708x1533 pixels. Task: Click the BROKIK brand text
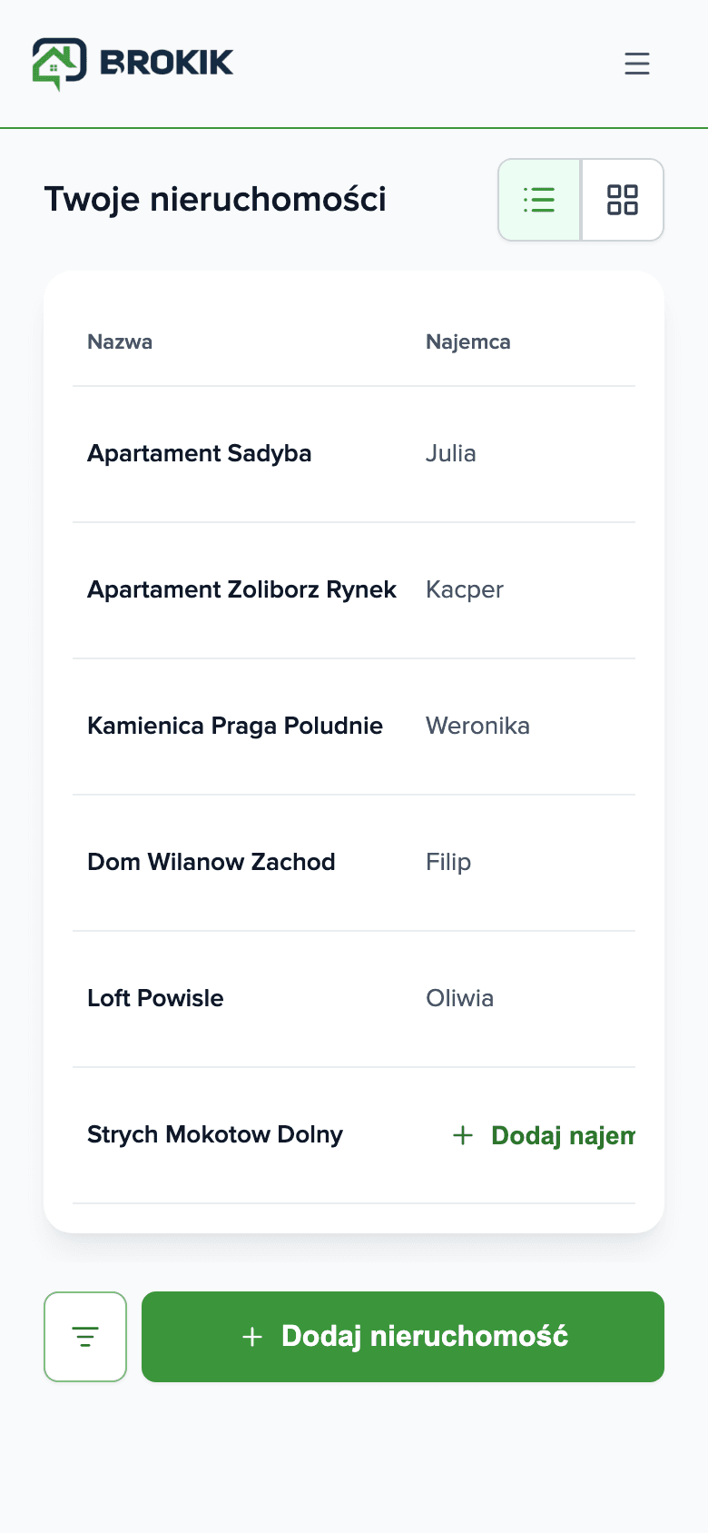pyautogui.click(x=166, y=62)
